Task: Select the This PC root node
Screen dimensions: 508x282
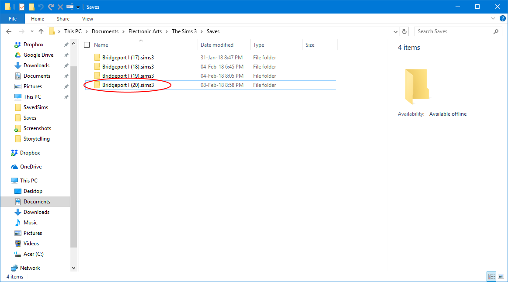Action: [x=28, y=180]
